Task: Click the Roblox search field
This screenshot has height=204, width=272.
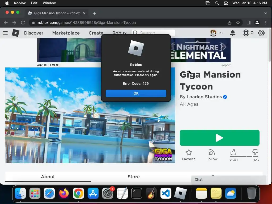Action: [x=153, y=33]
